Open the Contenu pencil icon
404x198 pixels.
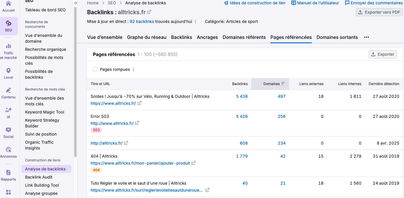(8, 90)
